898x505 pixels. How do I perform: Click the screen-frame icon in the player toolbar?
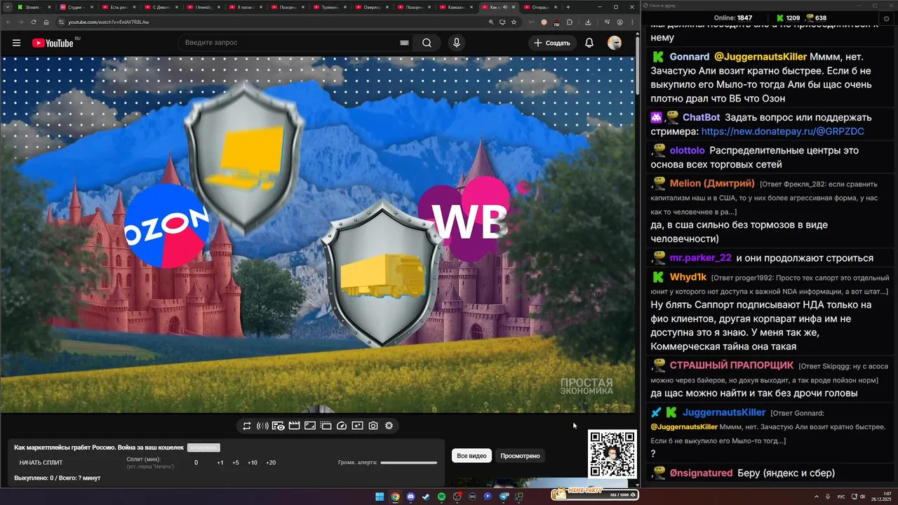(x=310, y=426)
